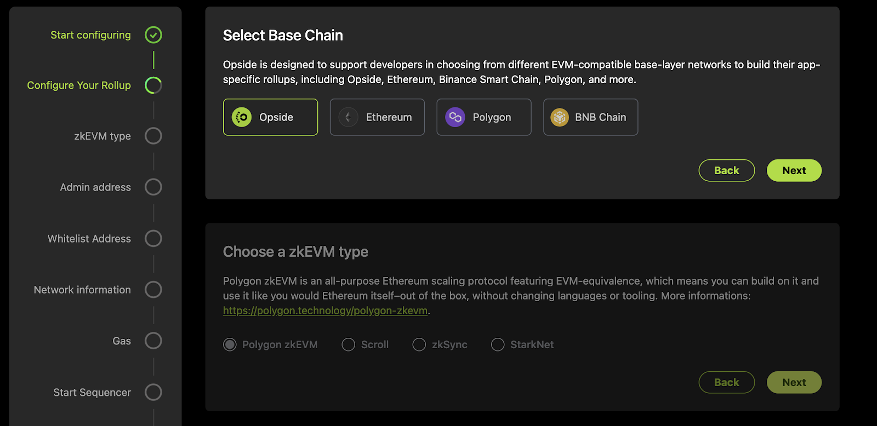This screenshot has height=426, width=877.
Task: Click the completed Start configuring checkmark icon
Action: (x=153, y=35)
